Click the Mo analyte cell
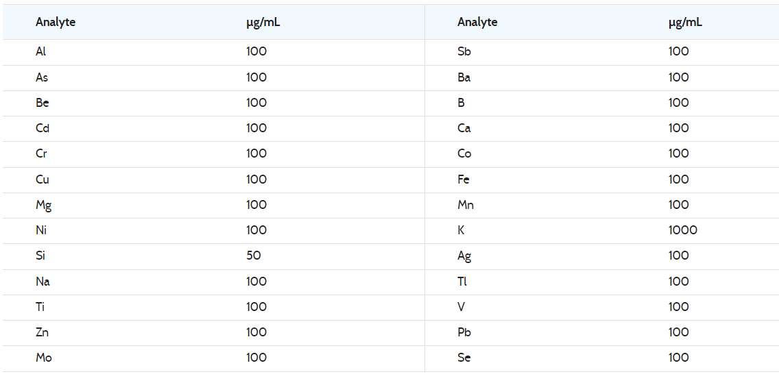 44,358
